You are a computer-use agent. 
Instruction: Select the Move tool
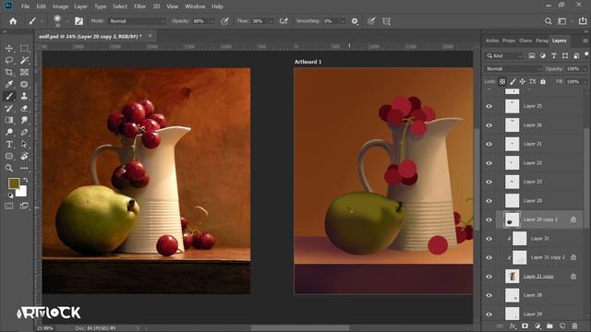9,48
